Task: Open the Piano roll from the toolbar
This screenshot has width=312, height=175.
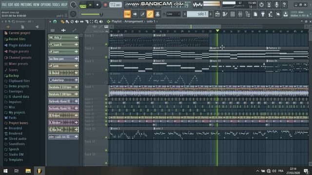Action: coord(225,14)
